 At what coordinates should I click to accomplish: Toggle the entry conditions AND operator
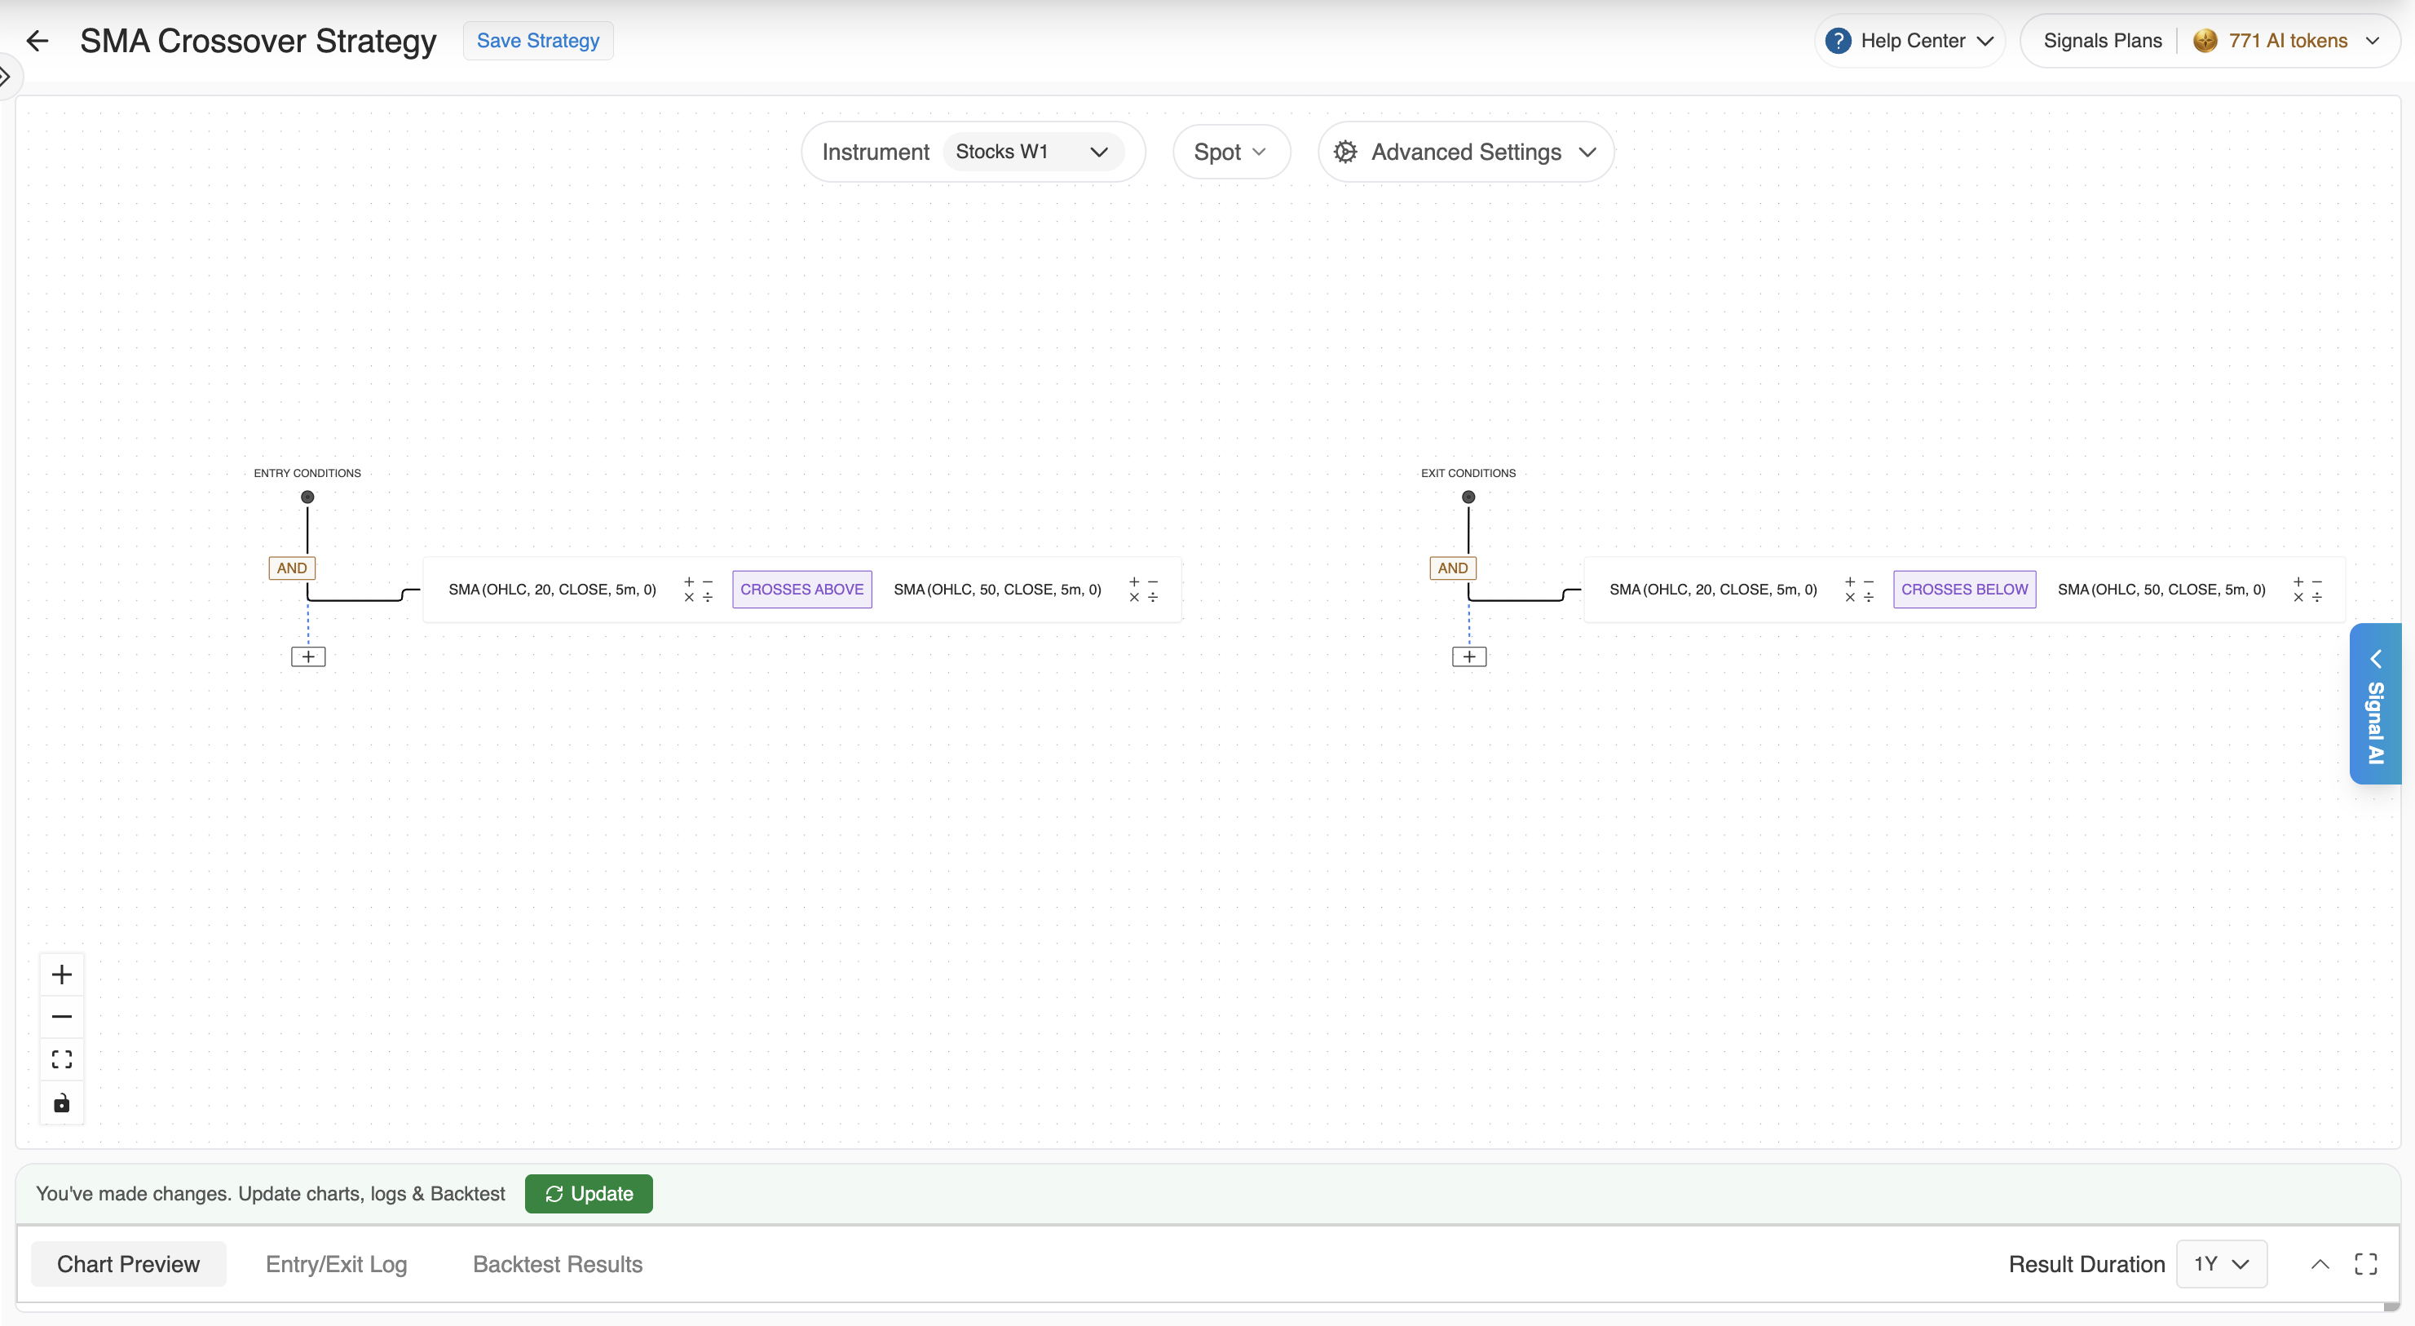click(x=292, y=568)
